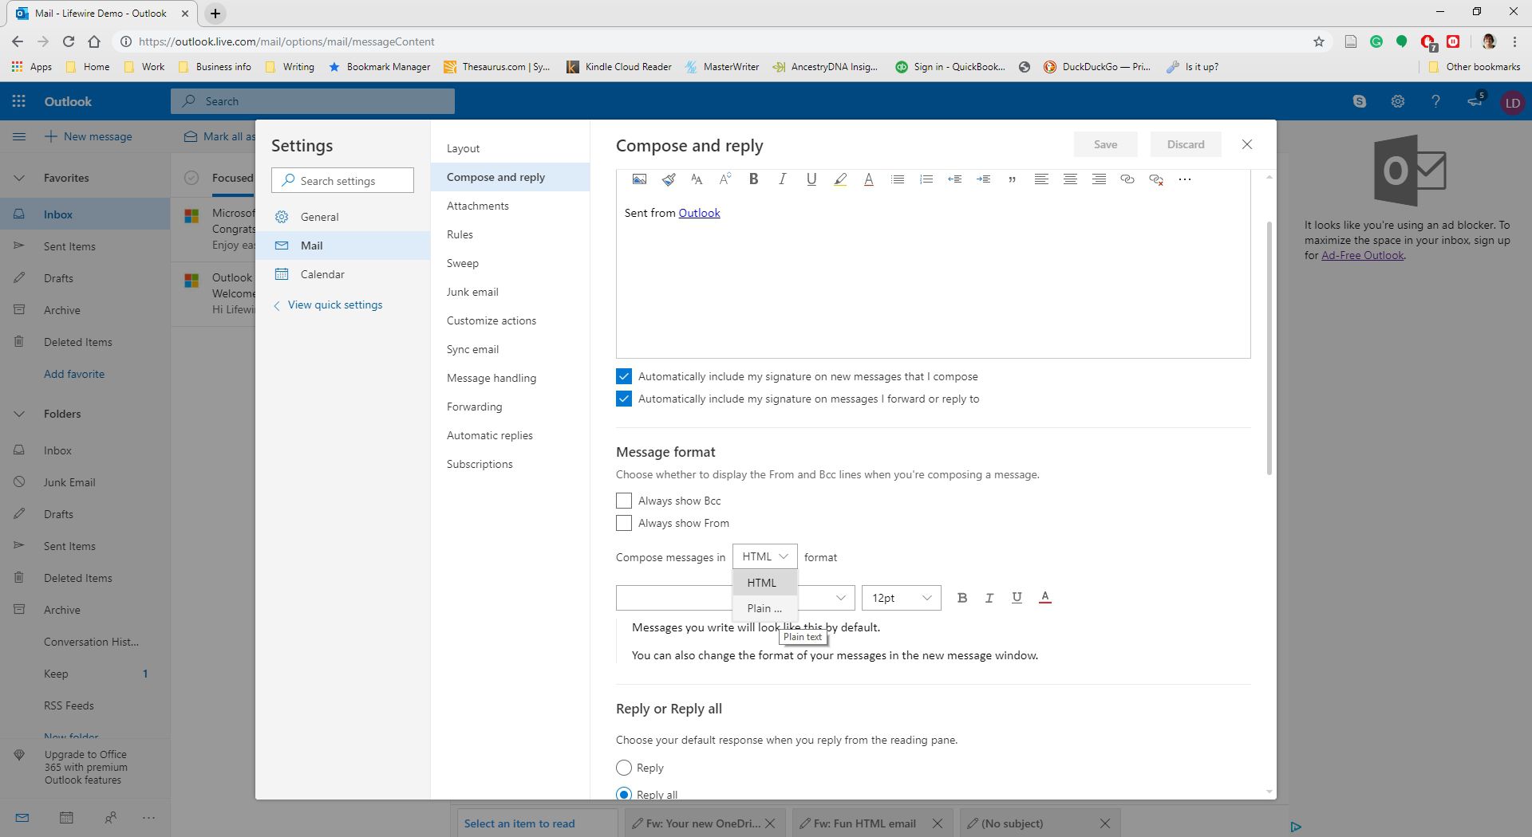The height and width of the screenshot is (837, 1532).
Task: Insert hyperlink in signature editor
Action: coord(1127,179)
